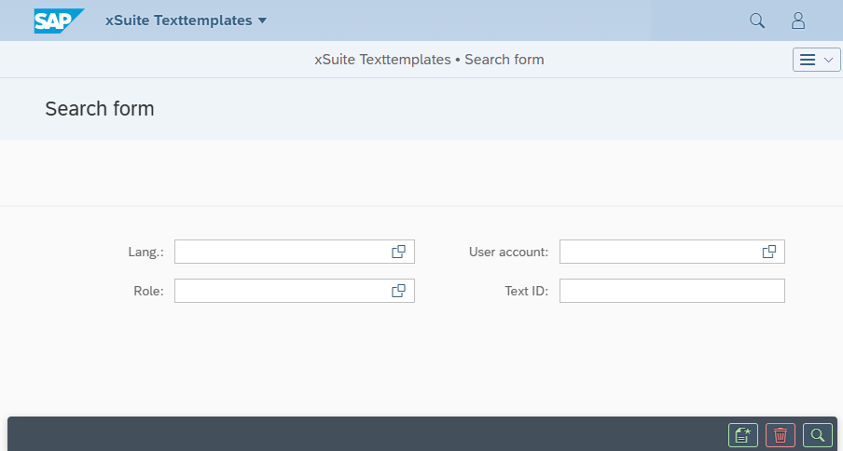This screenshot has height=451, width=843.
Task: Click the SAP logo
Action: point(59,20)
